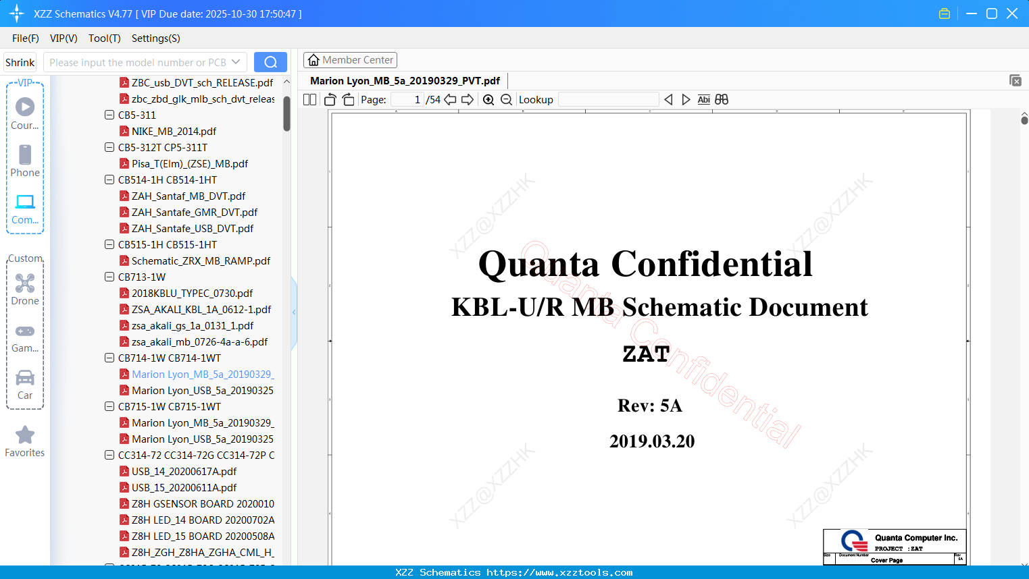The height and width of the screenshot is (579, 1029).
Task: Collapse the CB715-1W CB715-1WT folder
Action: [x=109, y=406]
